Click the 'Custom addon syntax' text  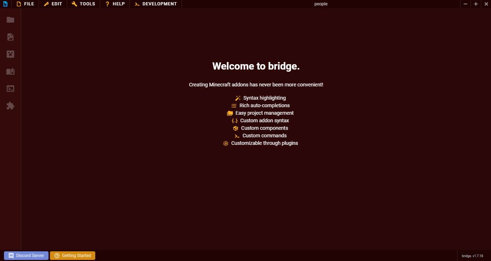265,120
